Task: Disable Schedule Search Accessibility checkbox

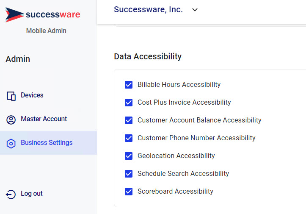Action: (x=129, y=174)
